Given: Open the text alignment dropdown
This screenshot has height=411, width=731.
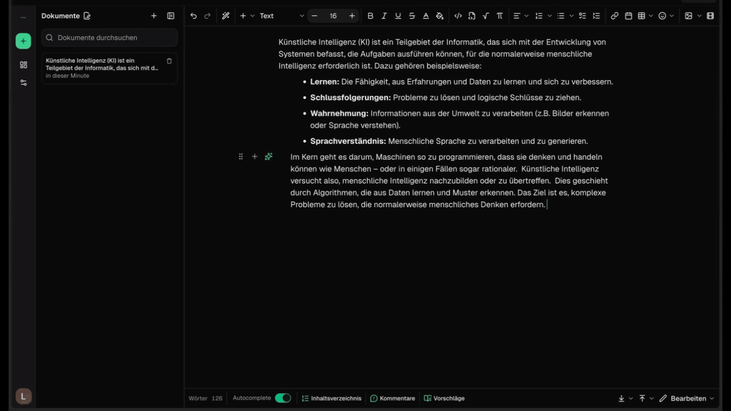Looking at the screenshot, I should [x=520, y=16].
